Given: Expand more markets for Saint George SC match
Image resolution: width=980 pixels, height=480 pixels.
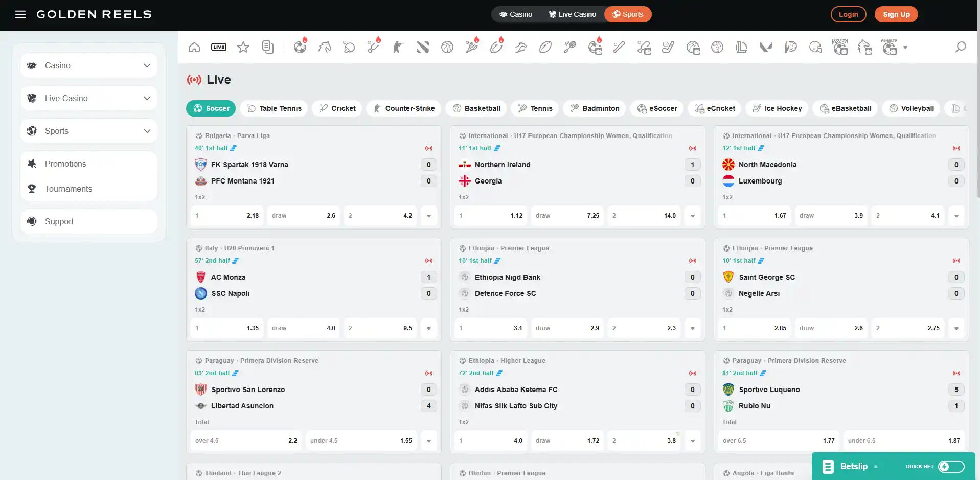Looking at the screenshot, I should click(x=956, y=328).
